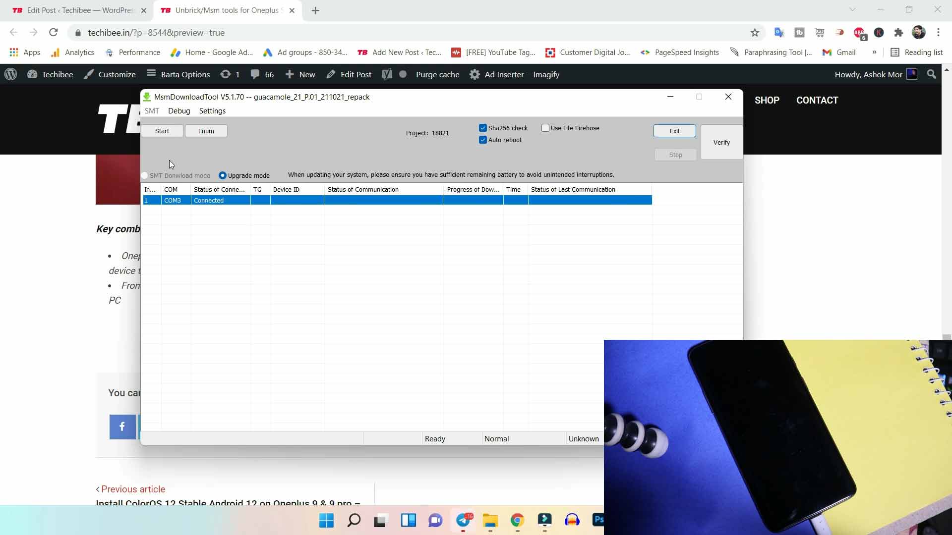Open Ad Inserter in admin bar
Image resolution: width=952 pixels, height=535 pixels.
(x=497, y=74)
